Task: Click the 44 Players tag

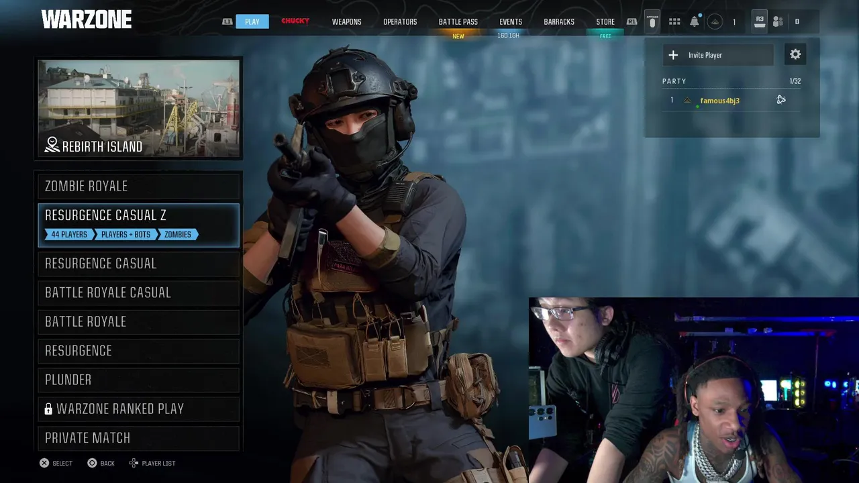Action: click(x=68, y=234)
